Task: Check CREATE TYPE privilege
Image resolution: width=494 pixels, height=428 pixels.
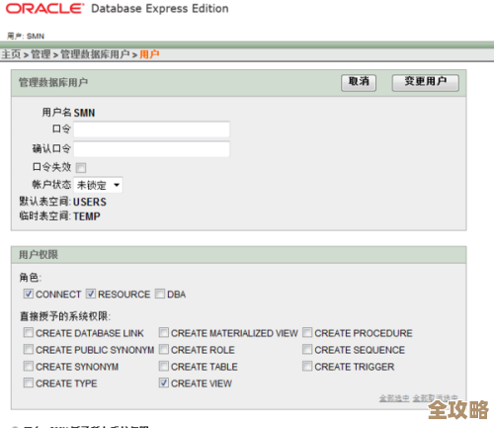Action: [29, 383]
